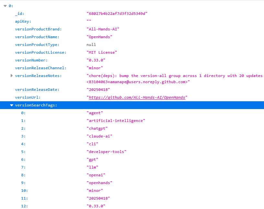This screenshot has height=209, width=264.
Task: Click the versionReleaseDate "20250418" value
Action: point(98,90)
